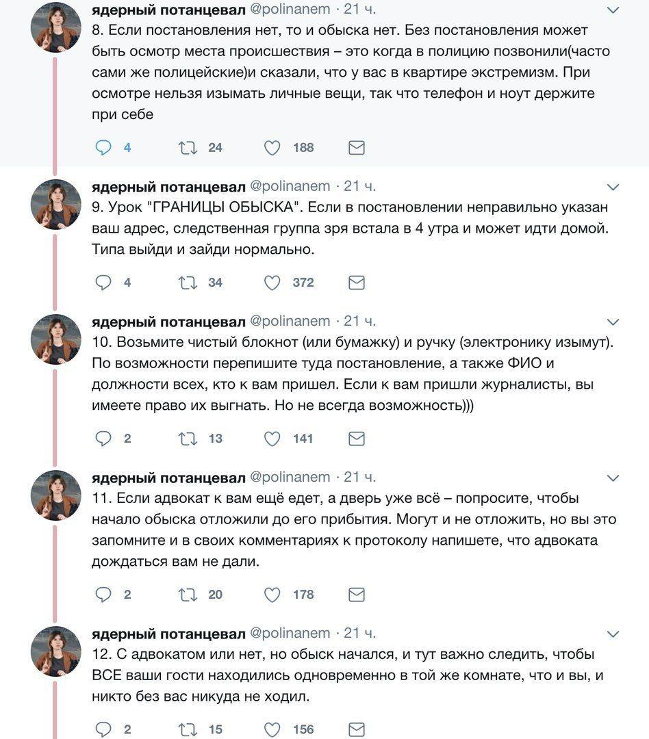Click profile avatar next to tweet 9
The height and width of the screenshot is (739, 649).
[x=55, y=204]
